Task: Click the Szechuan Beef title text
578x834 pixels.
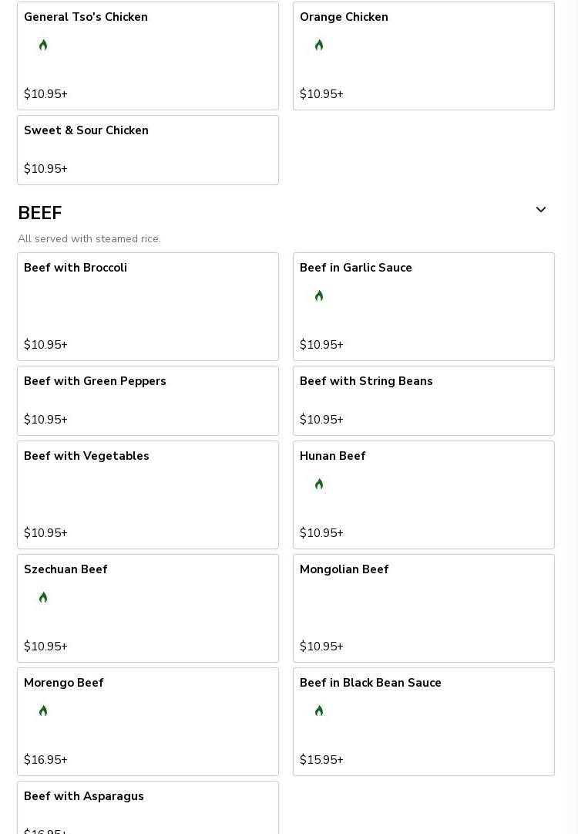Action: 66,569
